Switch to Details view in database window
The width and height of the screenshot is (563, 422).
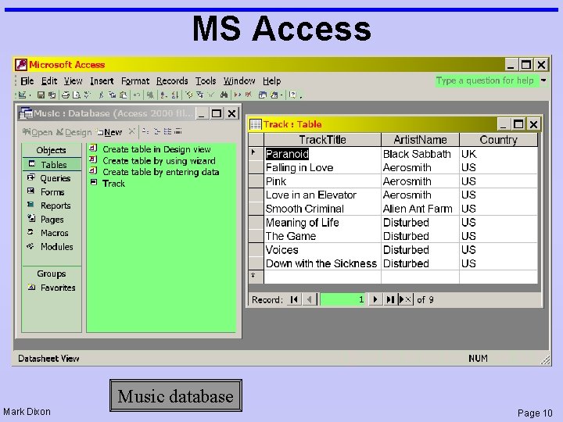click(x=178, y=131)
